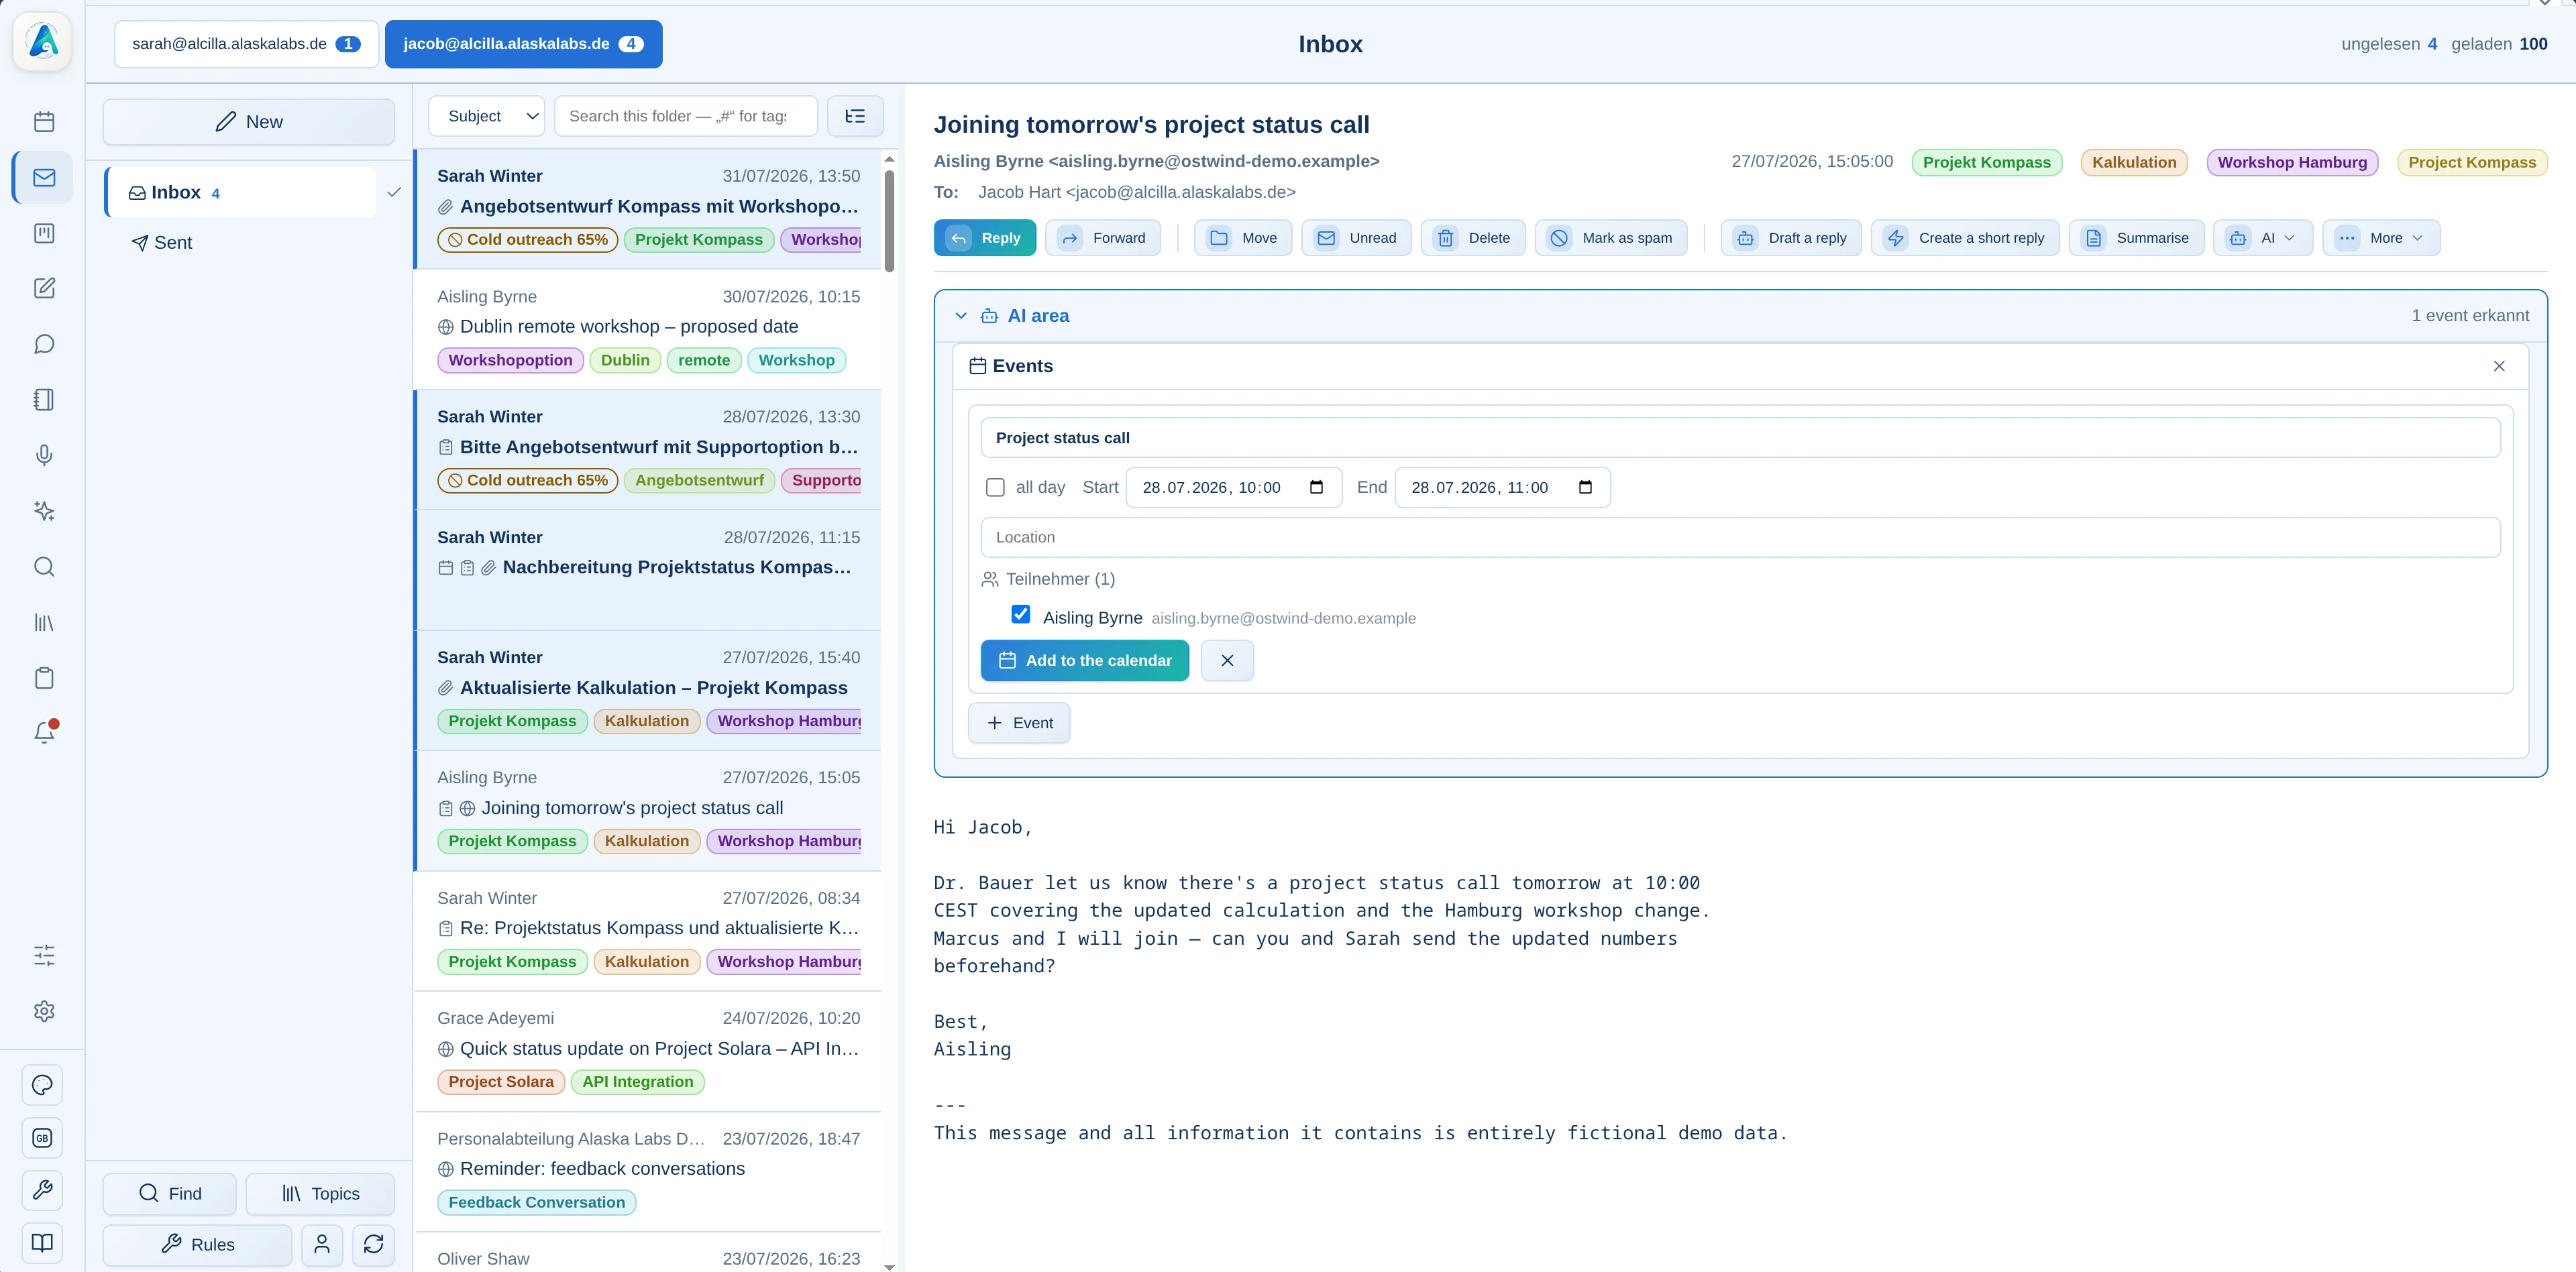Select the mail icon in the sidebar
Viewport: 2576px width, 1272px height.
[x=44, y=178]
